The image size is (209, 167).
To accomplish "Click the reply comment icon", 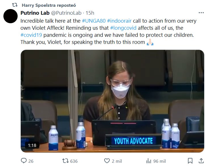I will click(24, 161).
